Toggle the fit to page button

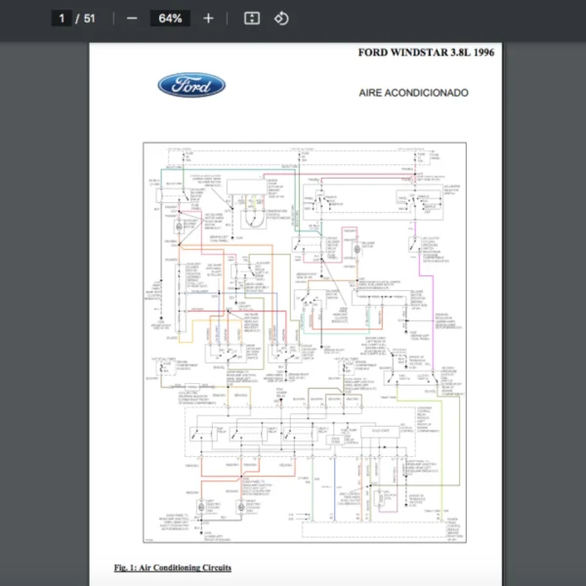point(251,19)
